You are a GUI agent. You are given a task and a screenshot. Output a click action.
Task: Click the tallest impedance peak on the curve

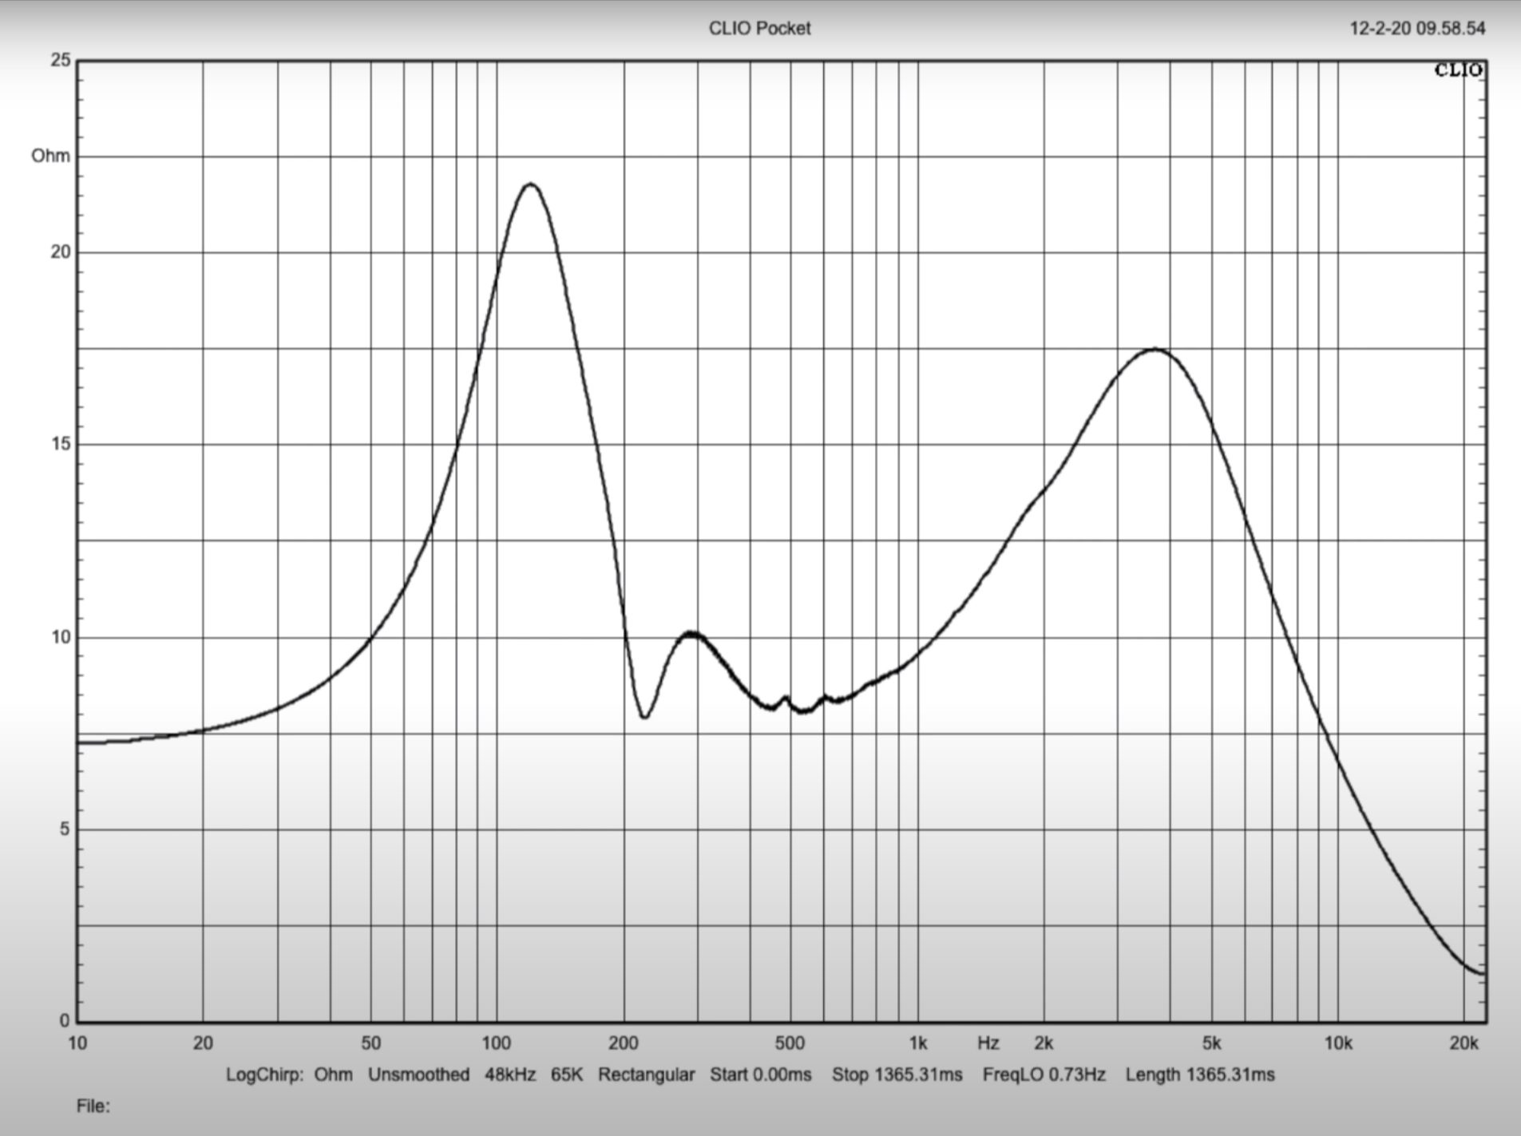point(530,184)
